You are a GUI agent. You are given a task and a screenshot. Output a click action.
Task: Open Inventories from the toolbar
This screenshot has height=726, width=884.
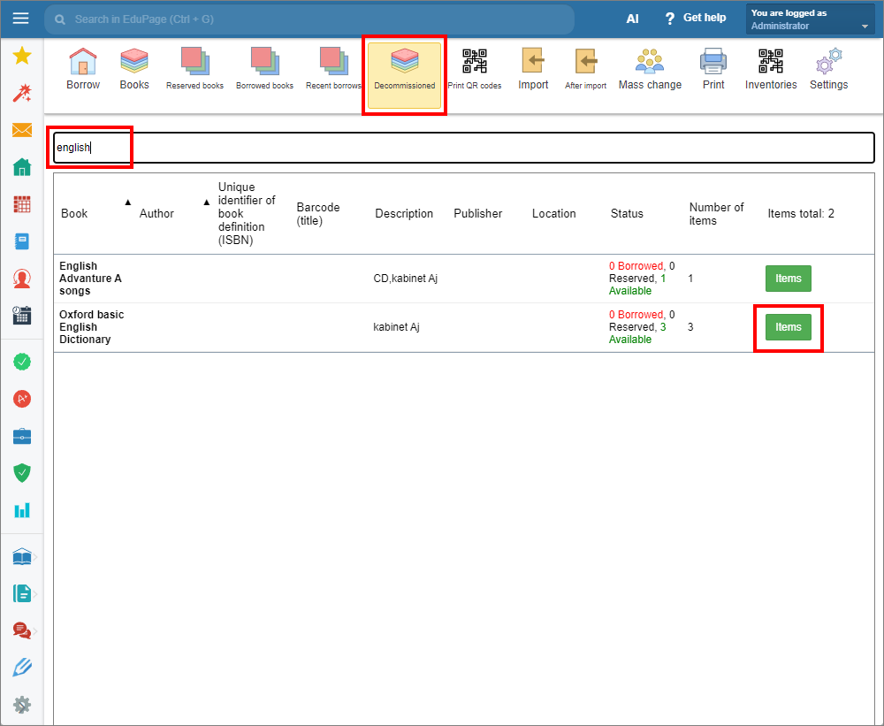(x=770, y=69)
